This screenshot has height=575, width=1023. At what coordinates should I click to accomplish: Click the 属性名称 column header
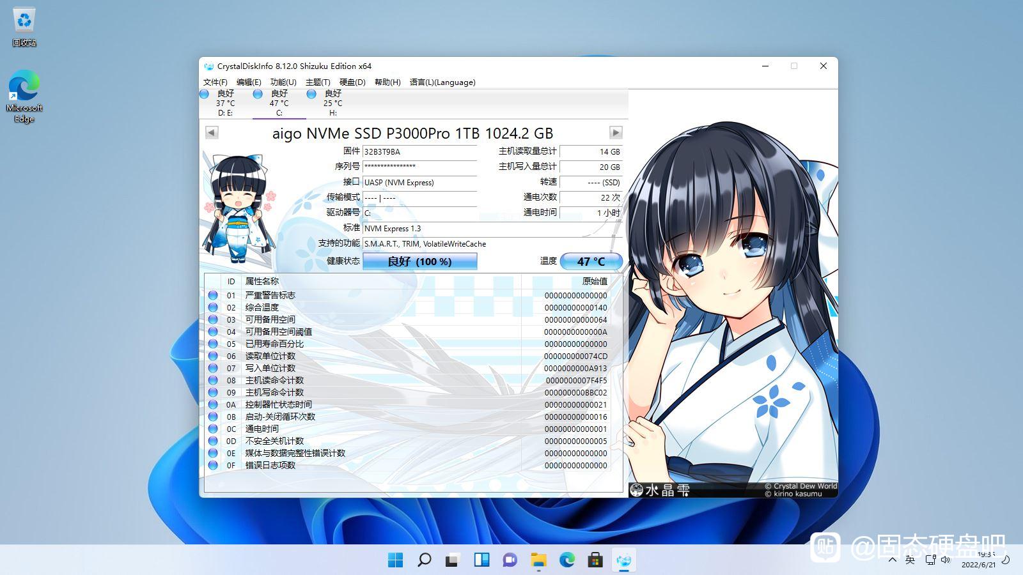click(x=381, y=281)
